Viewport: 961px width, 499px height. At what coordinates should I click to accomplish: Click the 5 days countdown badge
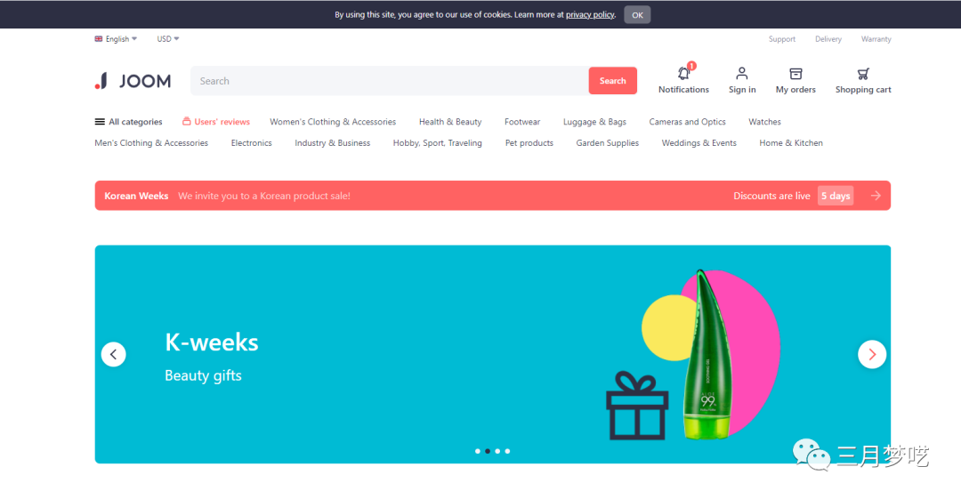point(836,196)
